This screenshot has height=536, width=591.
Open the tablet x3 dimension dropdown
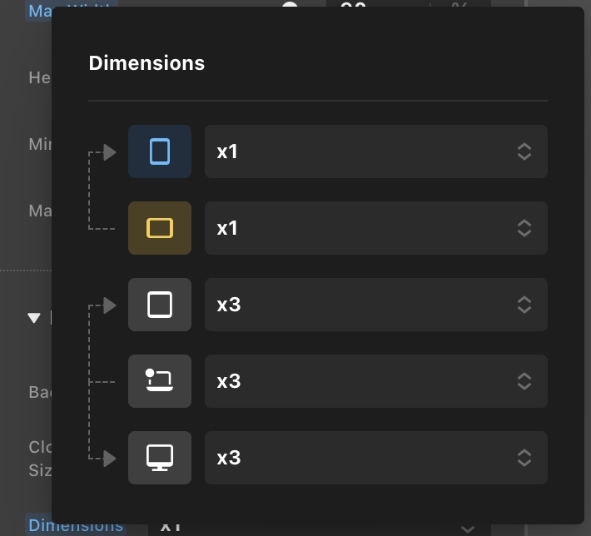(x=375, y=305)
